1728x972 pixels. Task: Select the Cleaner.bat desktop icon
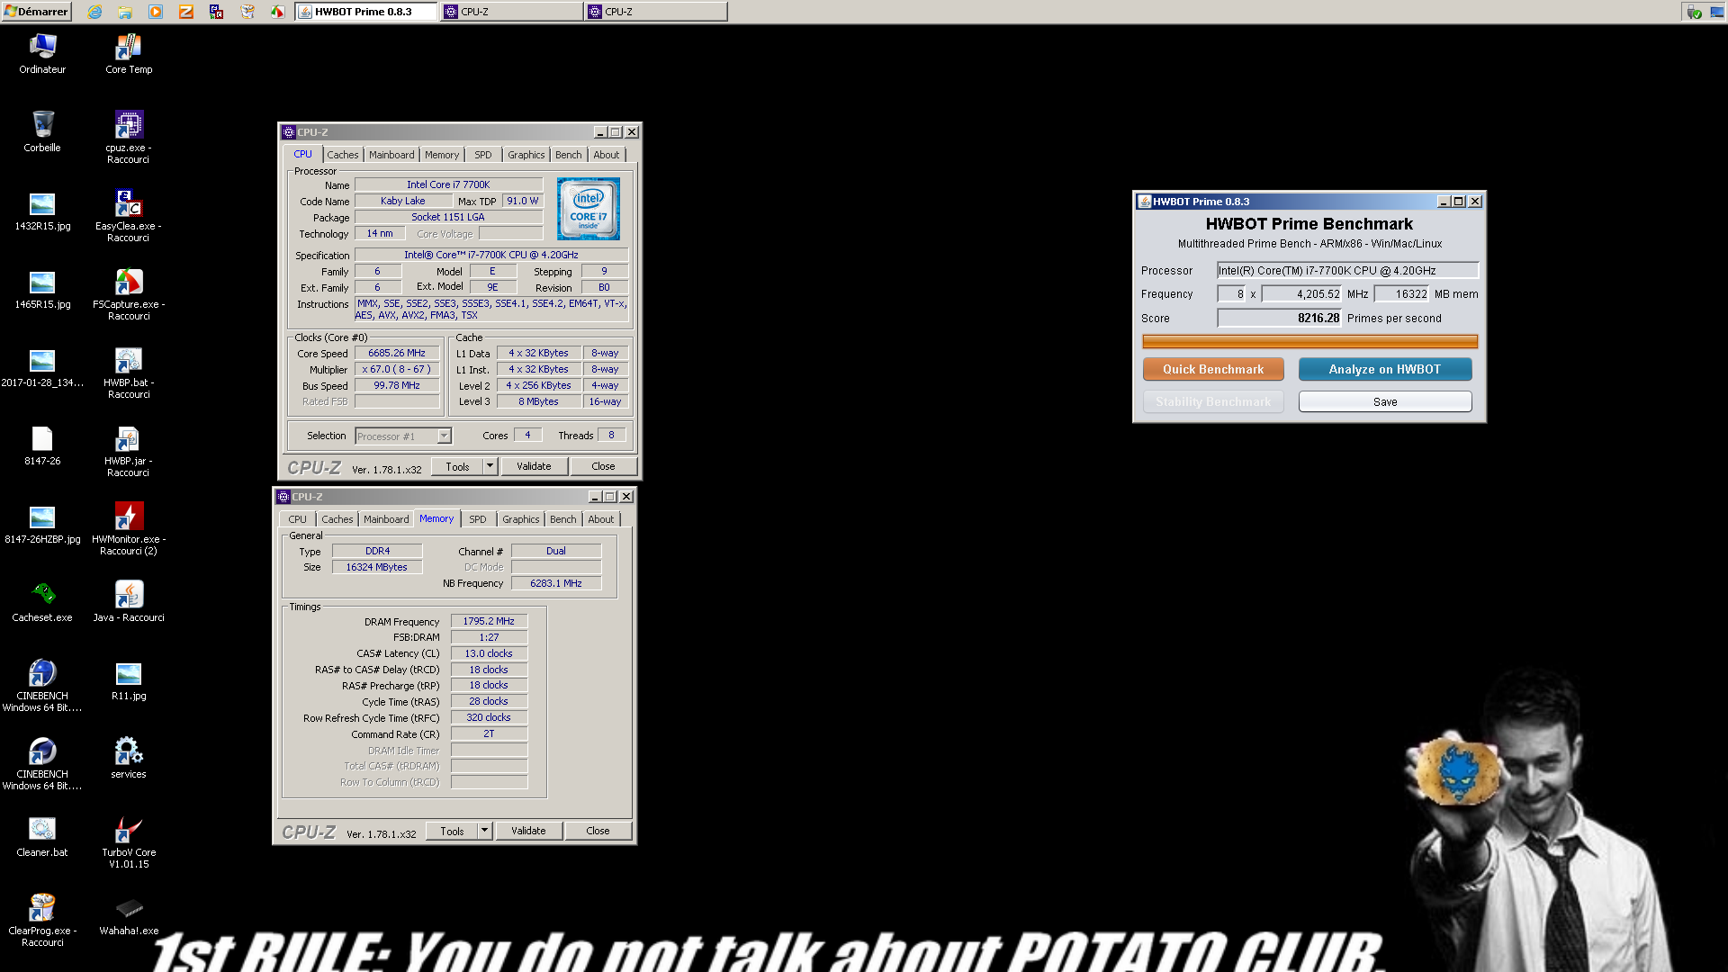(42, 836)
